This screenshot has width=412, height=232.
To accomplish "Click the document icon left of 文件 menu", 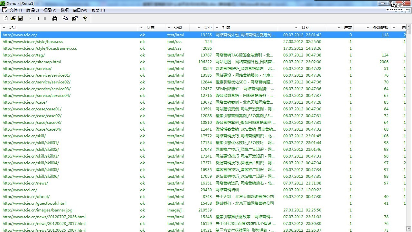I will tap(5, 10).
